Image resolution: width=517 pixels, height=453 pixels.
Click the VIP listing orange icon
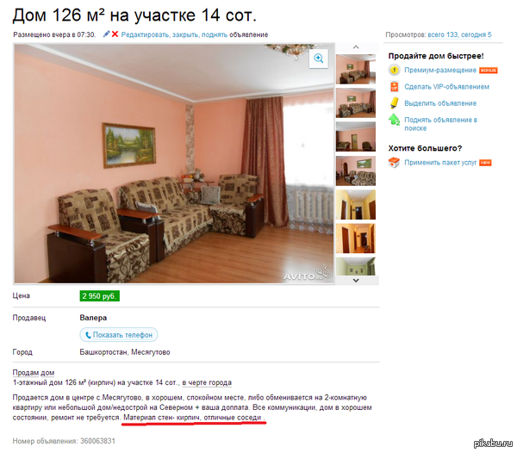point(395,87)
